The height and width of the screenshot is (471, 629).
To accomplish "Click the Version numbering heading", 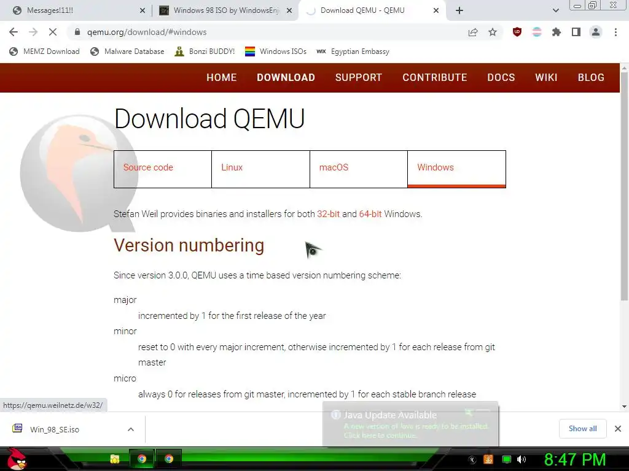I will pos(189,245).
